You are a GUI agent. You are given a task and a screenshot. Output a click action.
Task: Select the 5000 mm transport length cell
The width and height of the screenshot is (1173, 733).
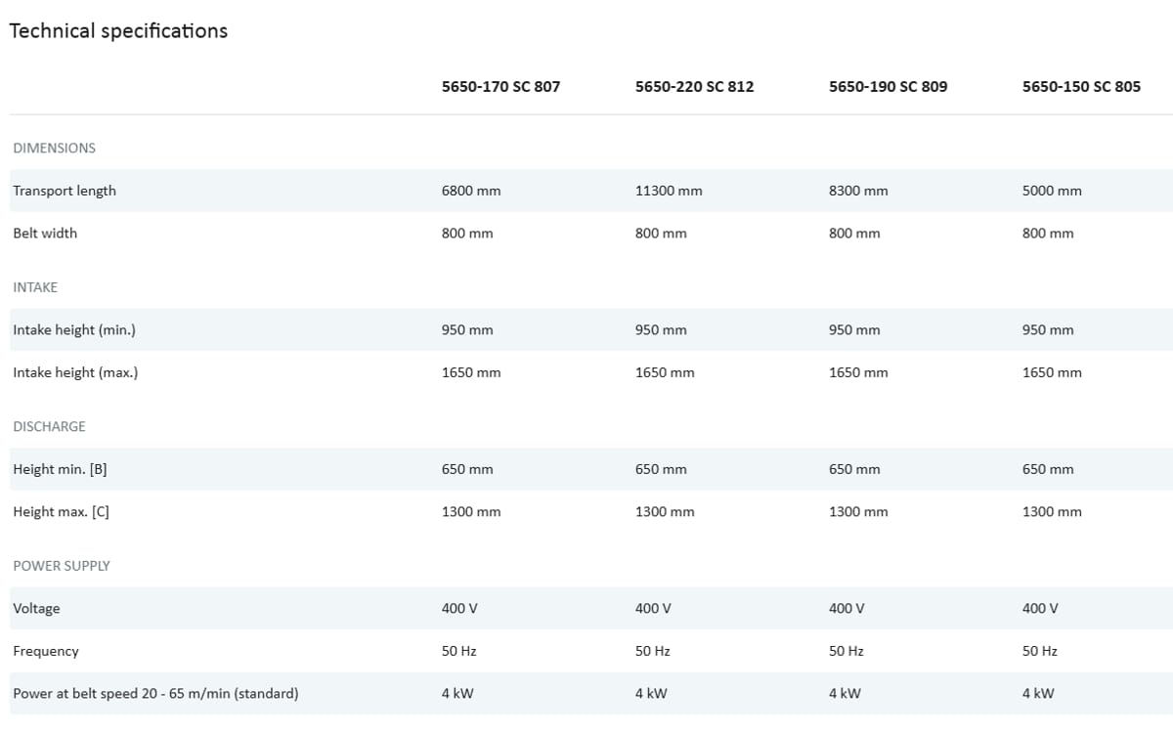click(x=1052, y=191)
